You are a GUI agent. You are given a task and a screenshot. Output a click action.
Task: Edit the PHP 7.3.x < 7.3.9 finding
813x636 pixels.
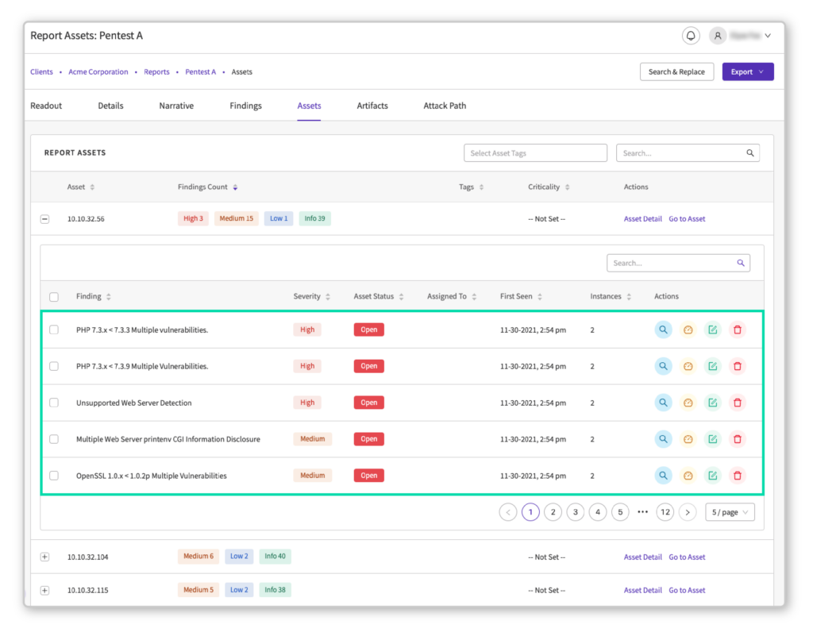pyautogui.click(x=712, y=366)
